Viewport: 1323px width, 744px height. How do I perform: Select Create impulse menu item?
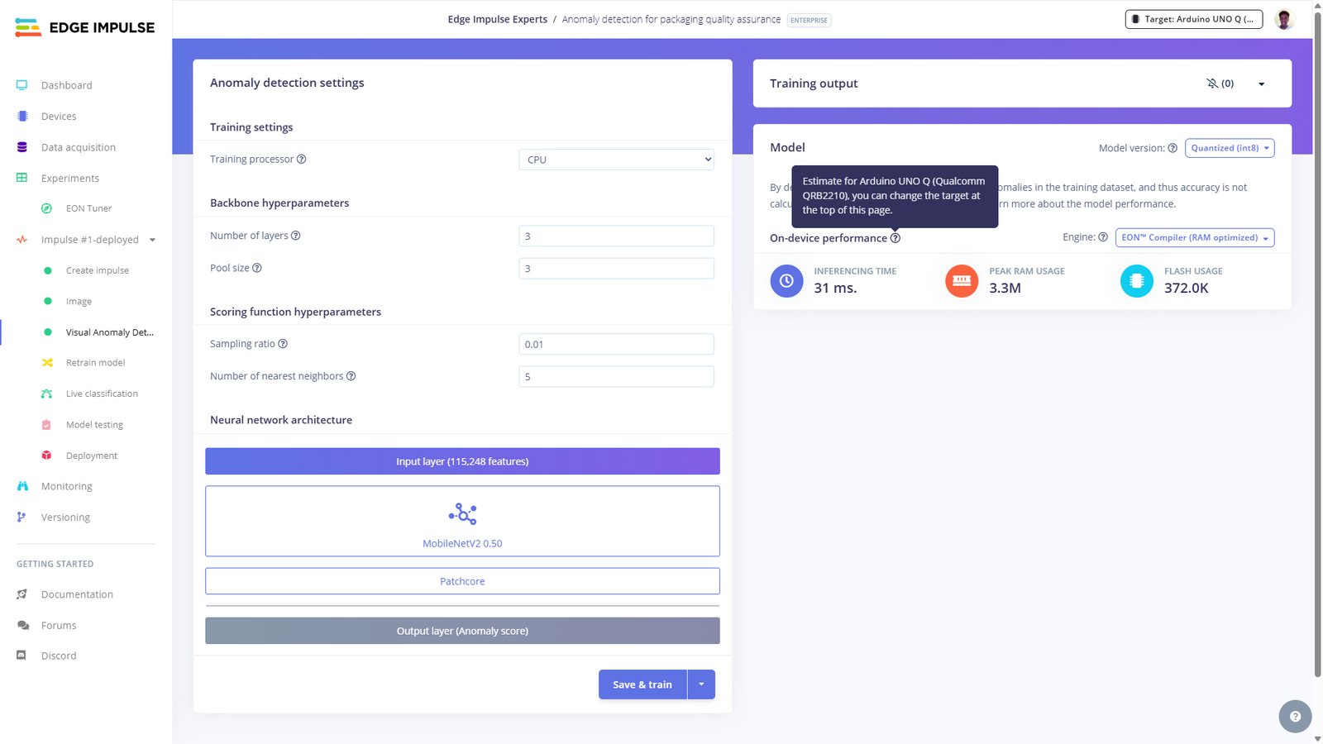(x=98, y=270)
